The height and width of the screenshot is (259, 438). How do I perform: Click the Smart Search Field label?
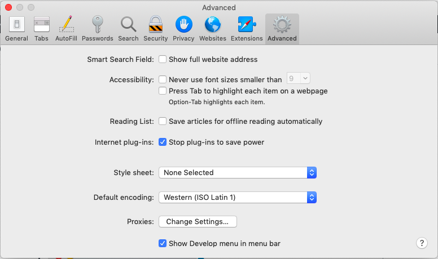120,59
